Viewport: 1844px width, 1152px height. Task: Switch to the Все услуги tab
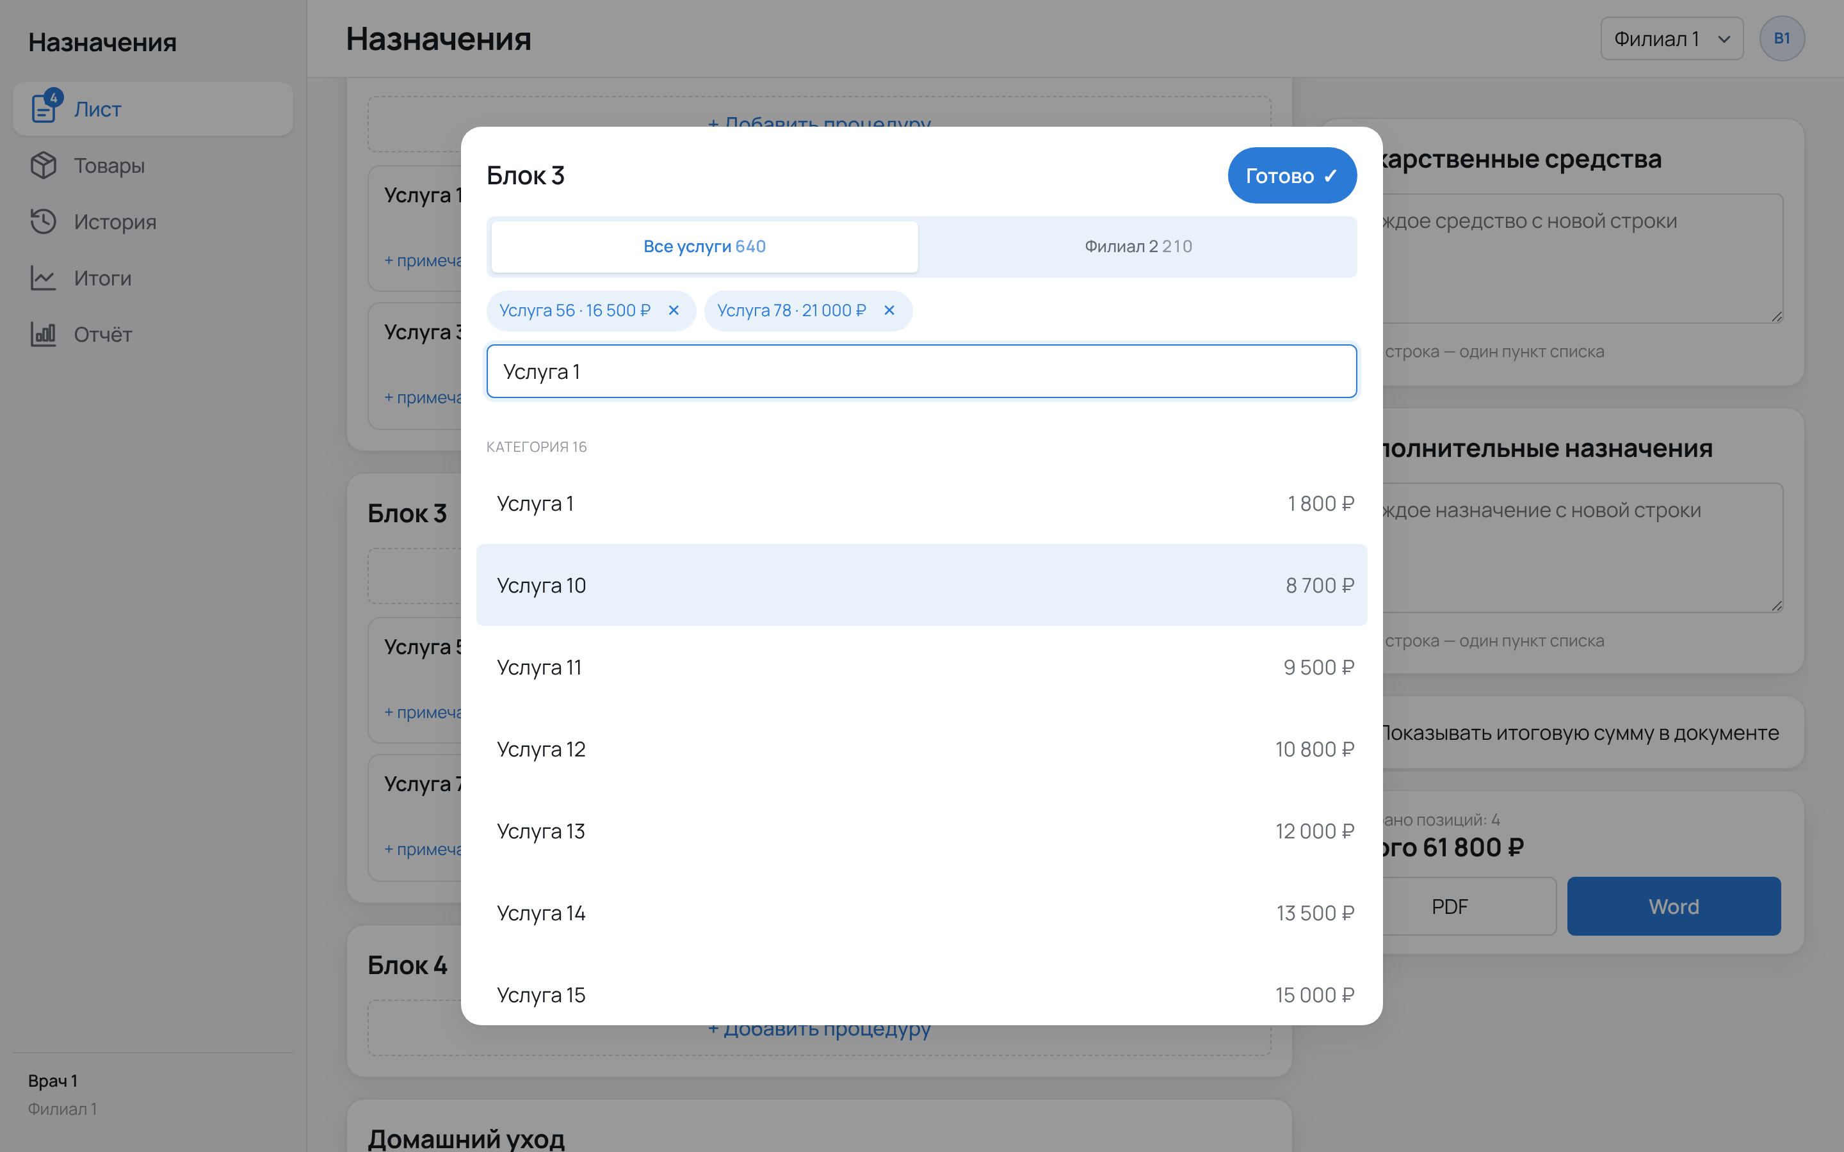point(705,246)
